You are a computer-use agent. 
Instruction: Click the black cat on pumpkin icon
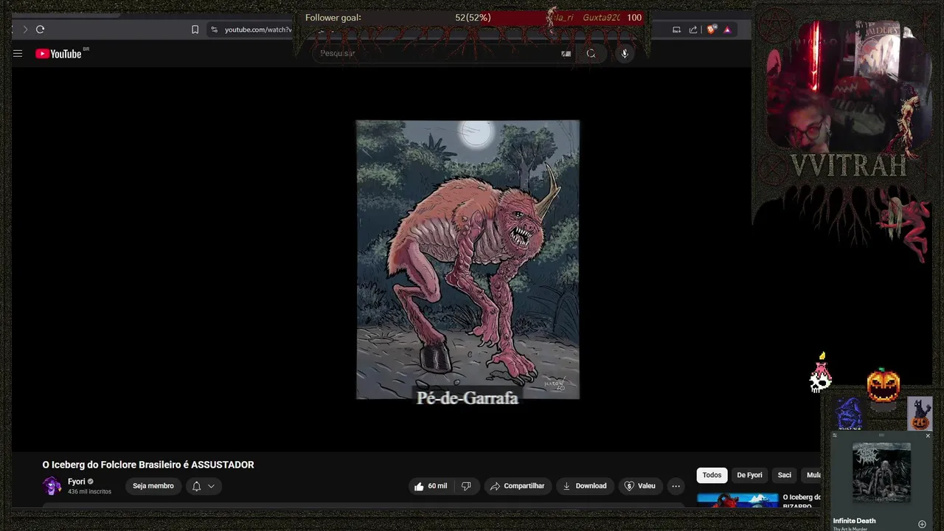(920, 414)
